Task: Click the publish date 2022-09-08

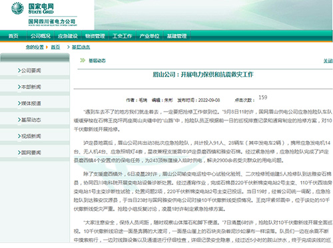Action: click(209, 100)
